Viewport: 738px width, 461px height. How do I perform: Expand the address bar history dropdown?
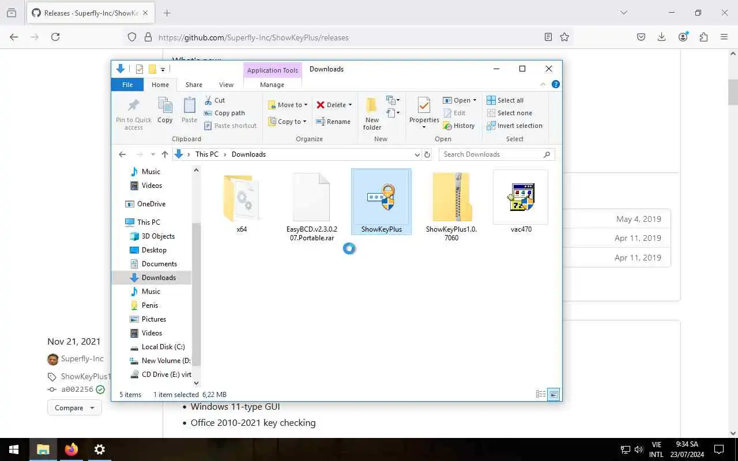[x=417, y=154]
